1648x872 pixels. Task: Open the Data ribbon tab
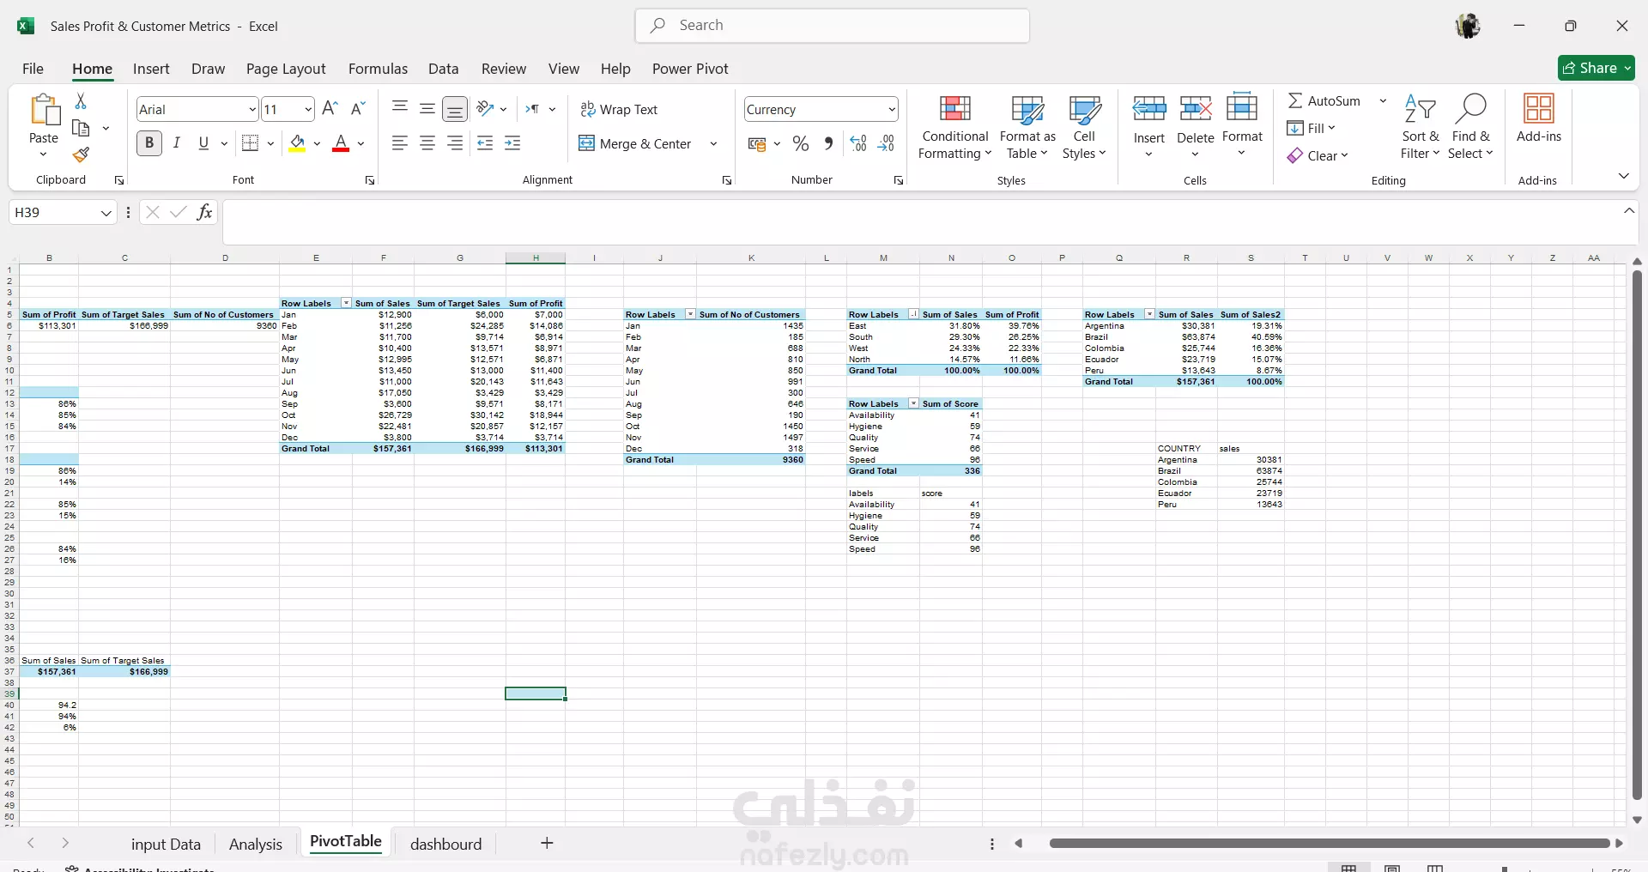coord(444,69)
